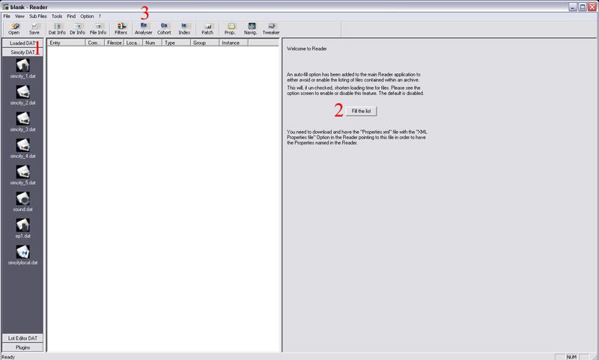Sort list by the Filesize column header
The image size is (599, 360).
pos(115,43)
